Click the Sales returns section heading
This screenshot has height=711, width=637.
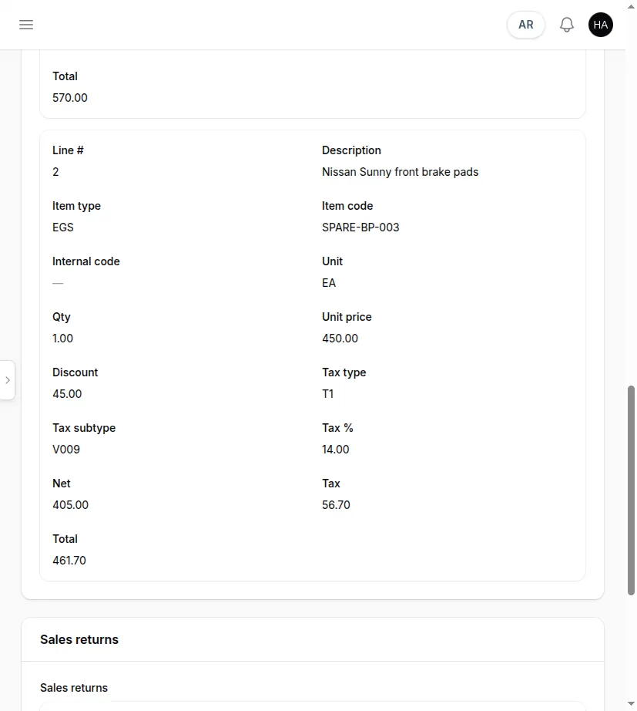click(x=79, y=639)
